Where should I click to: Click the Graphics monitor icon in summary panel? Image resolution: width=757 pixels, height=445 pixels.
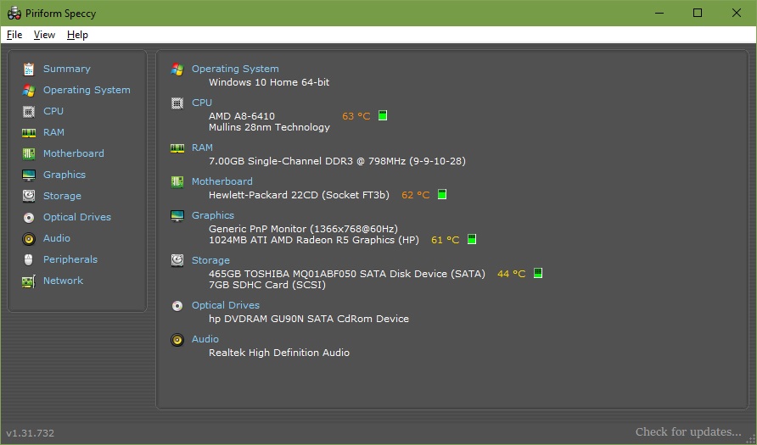coord(177,216)
